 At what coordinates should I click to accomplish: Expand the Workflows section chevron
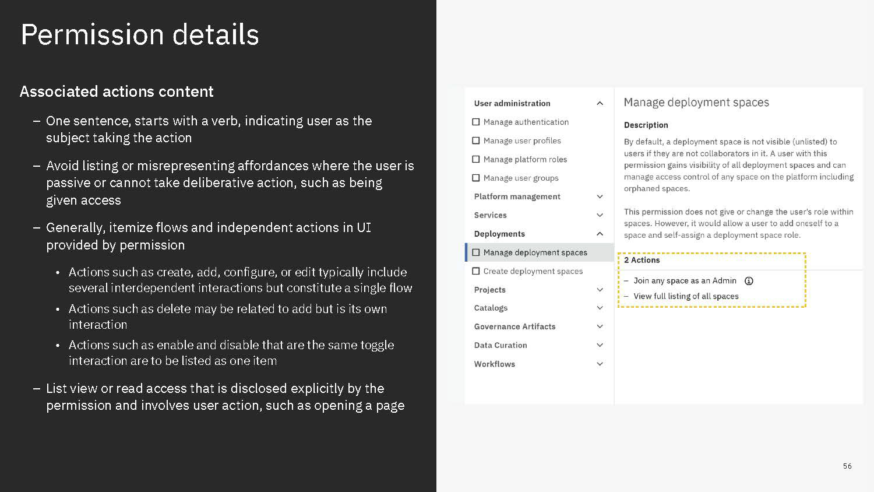600,364
